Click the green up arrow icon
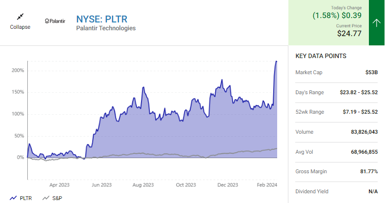 [x=376, y=23]
